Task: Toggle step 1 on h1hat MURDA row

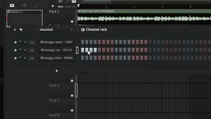Action: (x=83, y=58)
